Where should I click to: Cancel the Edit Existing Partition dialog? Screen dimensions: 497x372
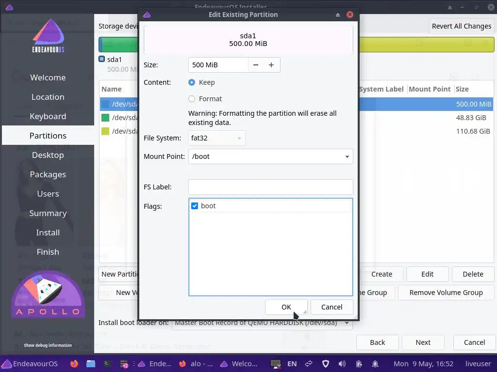pyautogui.click(x=331, y=307)
